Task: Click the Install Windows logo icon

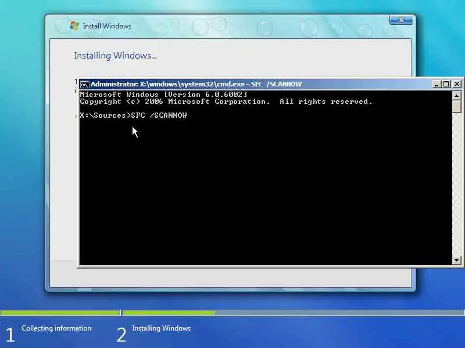Action: [74, 26]
